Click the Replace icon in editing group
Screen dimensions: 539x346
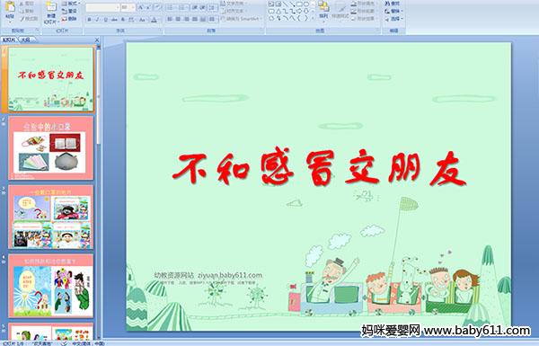(x=393, y=11)
